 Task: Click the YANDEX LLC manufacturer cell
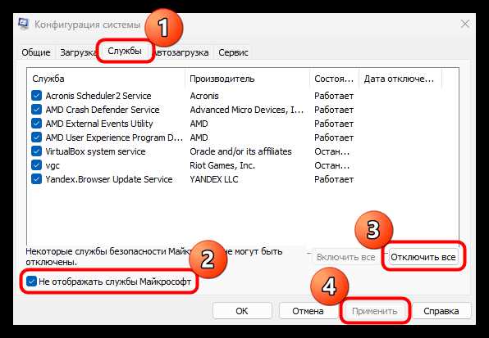click(x=214, y=179)
